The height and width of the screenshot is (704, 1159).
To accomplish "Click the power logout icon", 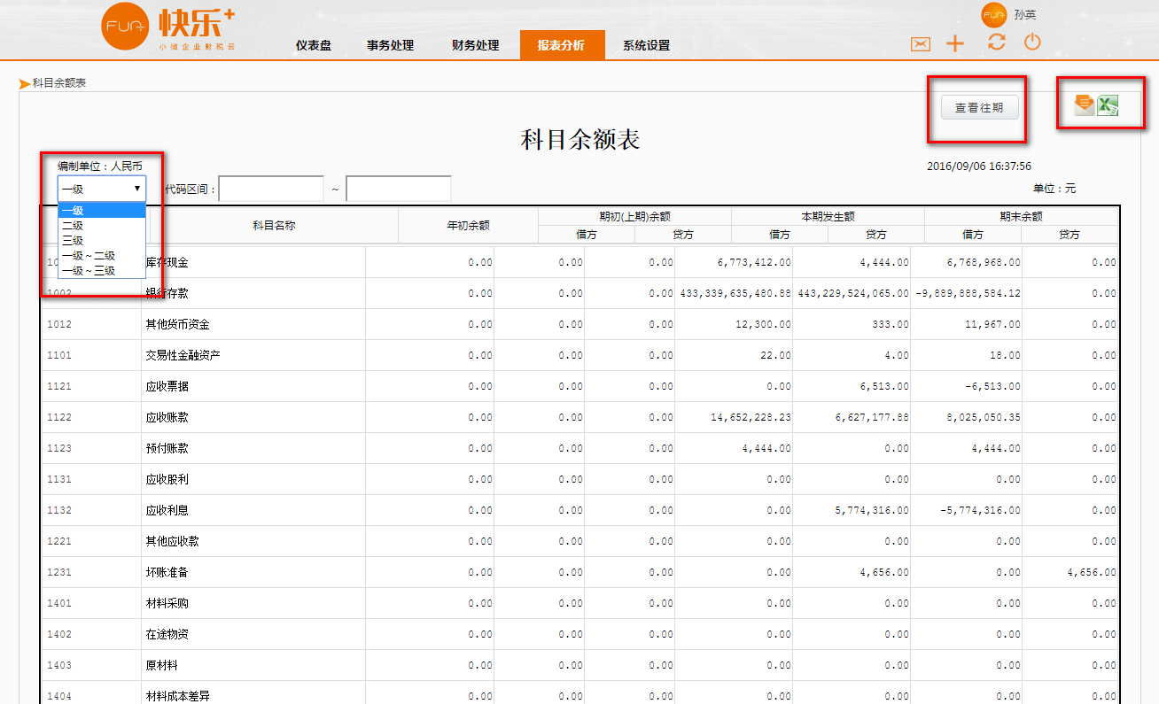I will click(x=1032, y=42).
